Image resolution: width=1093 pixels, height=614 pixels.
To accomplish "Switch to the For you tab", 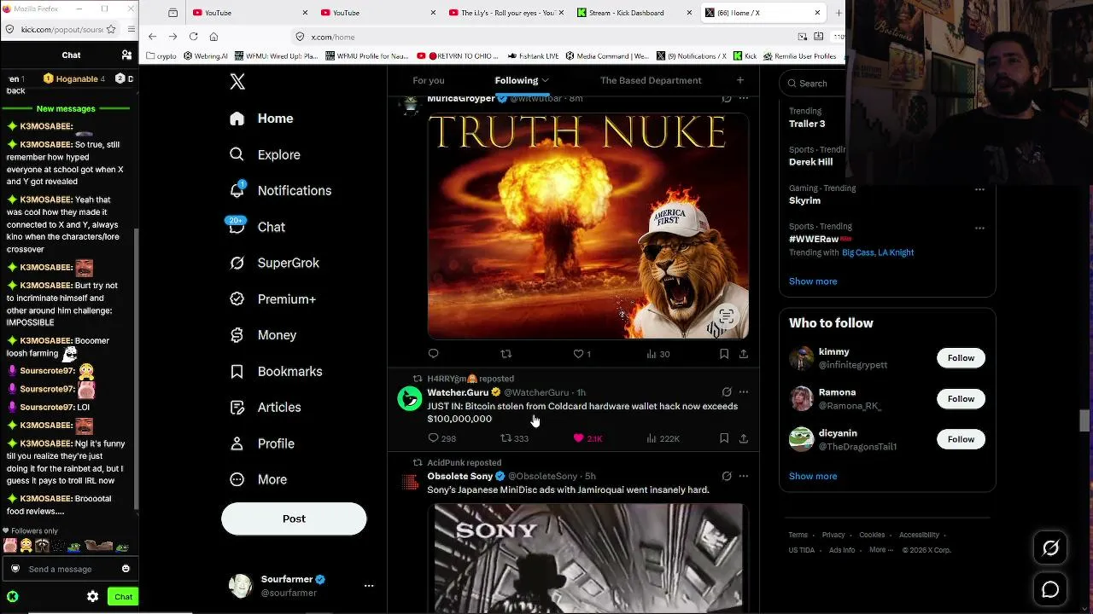I will pyautogui.click(x=429, y=80).
